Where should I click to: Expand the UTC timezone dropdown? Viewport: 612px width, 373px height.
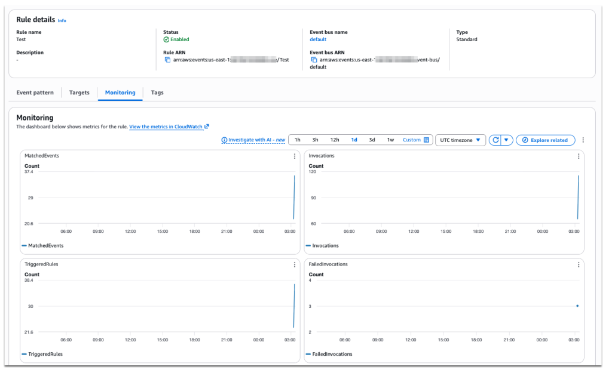point(460,140)
